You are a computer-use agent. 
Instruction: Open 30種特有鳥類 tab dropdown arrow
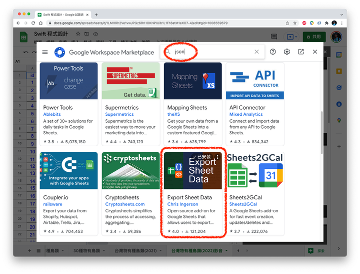(x=104, y=250)
